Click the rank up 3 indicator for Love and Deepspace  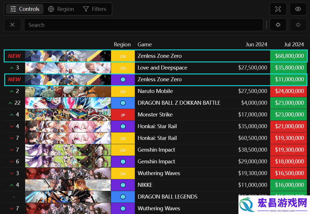tap(15, 68)
